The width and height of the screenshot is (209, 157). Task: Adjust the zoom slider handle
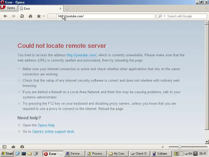(x=179, y=147)
